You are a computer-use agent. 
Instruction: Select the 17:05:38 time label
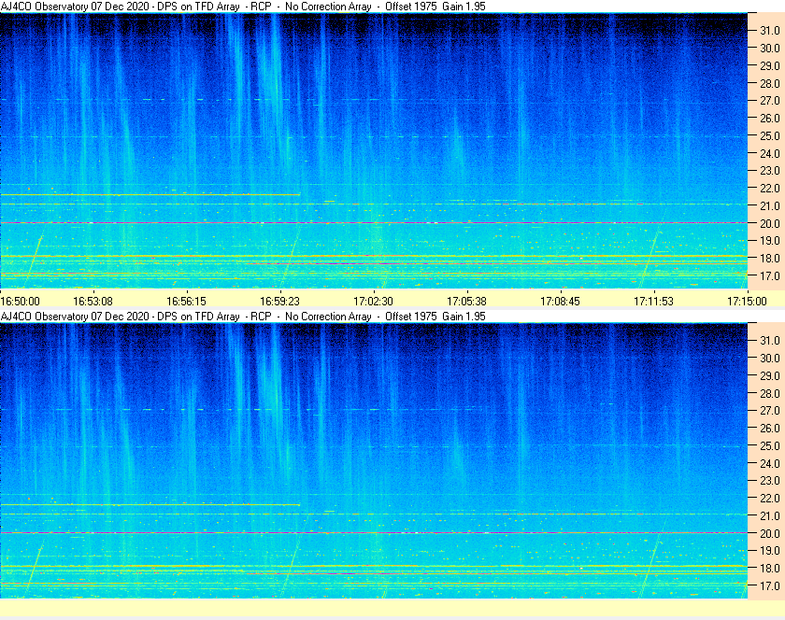[466, 302]
